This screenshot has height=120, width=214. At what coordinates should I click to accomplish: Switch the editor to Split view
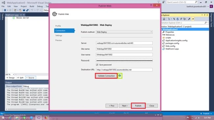[20, 78]
